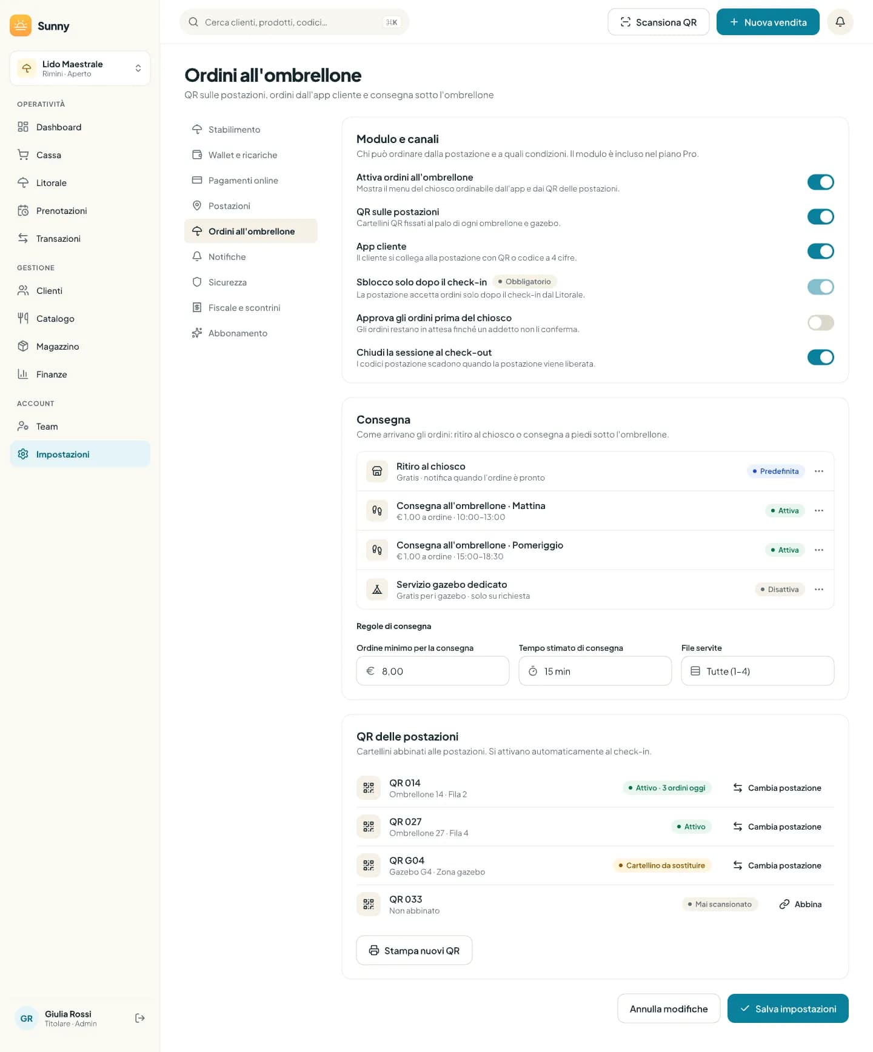
Task: Disable Attiva ordini all'ombrellone toggle
Action: pyautogui.click(x=820, y=182)
